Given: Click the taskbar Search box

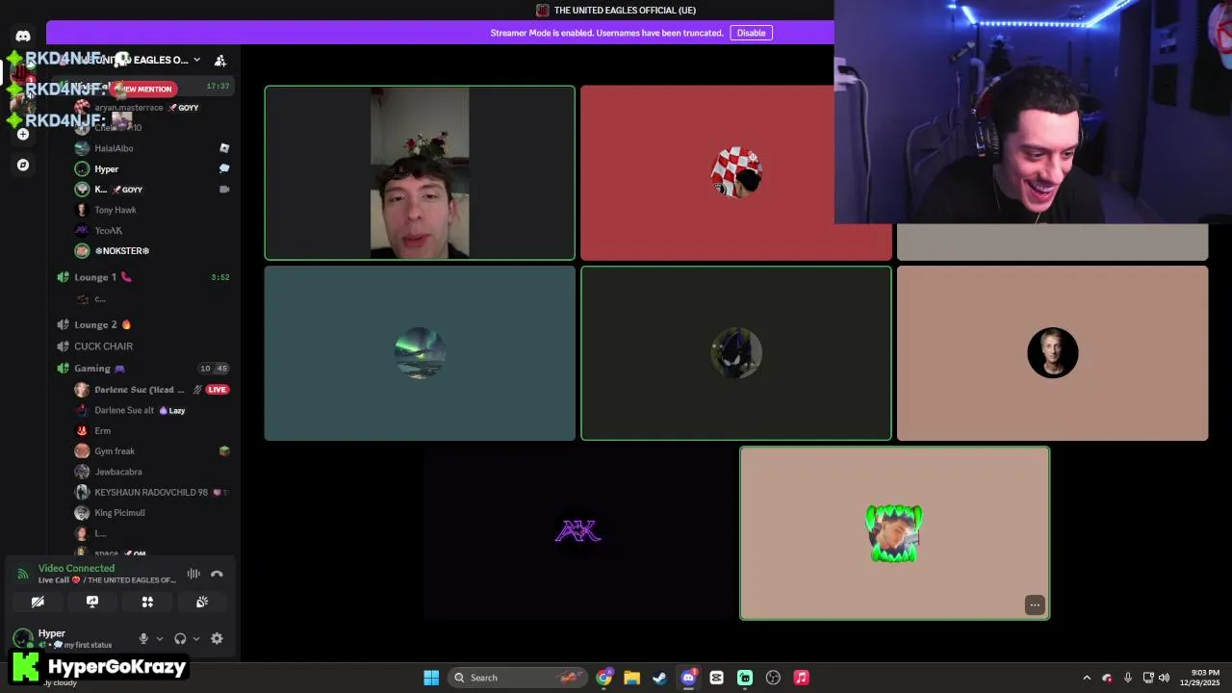Looking at the screenshot, I should point(520,678).
